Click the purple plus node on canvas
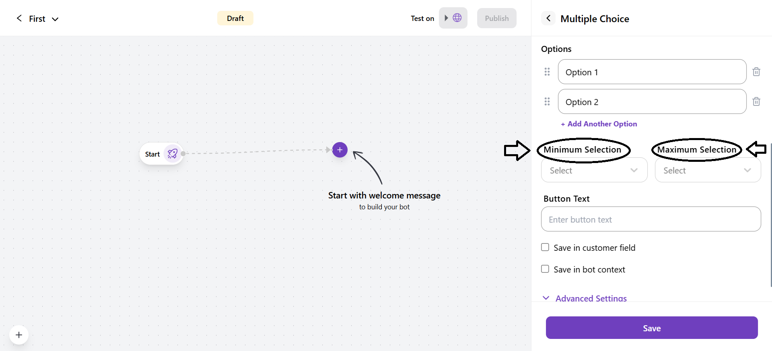772x351 pixels. point(340,150)
